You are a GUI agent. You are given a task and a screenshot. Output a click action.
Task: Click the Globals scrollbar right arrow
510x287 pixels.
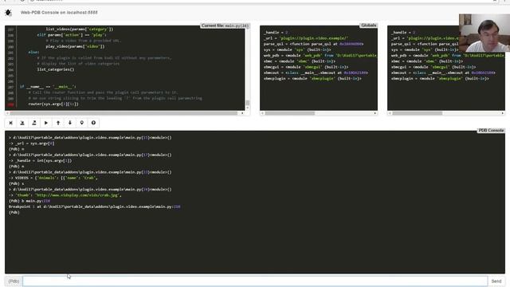click(x=375, y=113)
